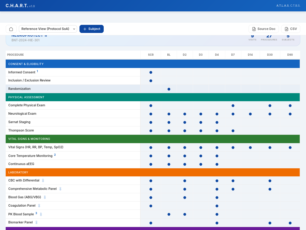Open footnote 1 next to Informed Consent
Viewport: 306px width, 230px height.
[37, 71]
